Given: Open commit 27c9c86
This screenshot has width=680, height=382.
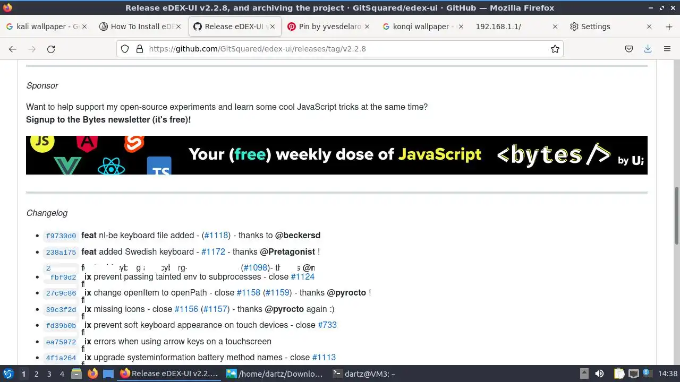Looking at the screenshot, I should 61,293.
